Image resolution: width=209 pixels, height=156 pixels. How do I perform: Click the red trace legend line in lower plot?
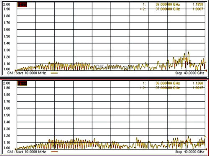tap(54, 152)
